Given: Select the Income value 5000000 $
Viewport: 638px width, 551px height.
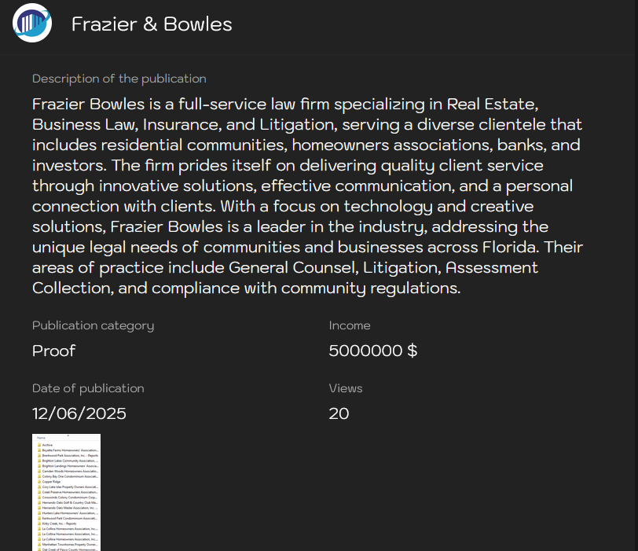Looking at the screenshot, I should [373, 351].
